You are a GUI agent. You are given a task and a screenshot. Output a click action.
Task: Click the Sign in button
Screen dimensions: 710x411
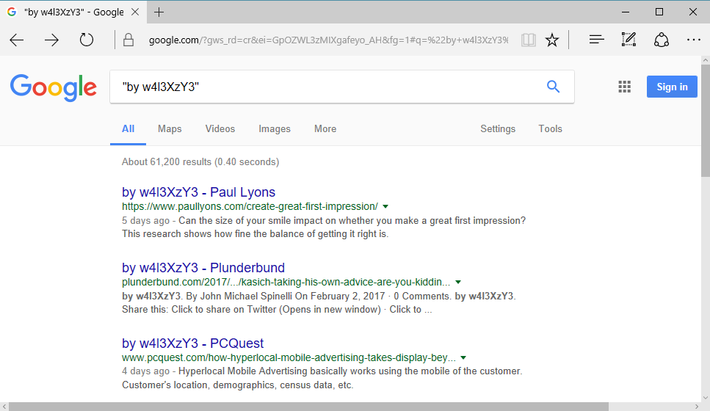(672, 87)
